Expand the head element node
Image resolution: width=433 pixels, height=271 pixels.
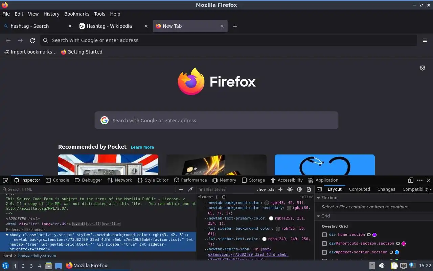(7, 229)
